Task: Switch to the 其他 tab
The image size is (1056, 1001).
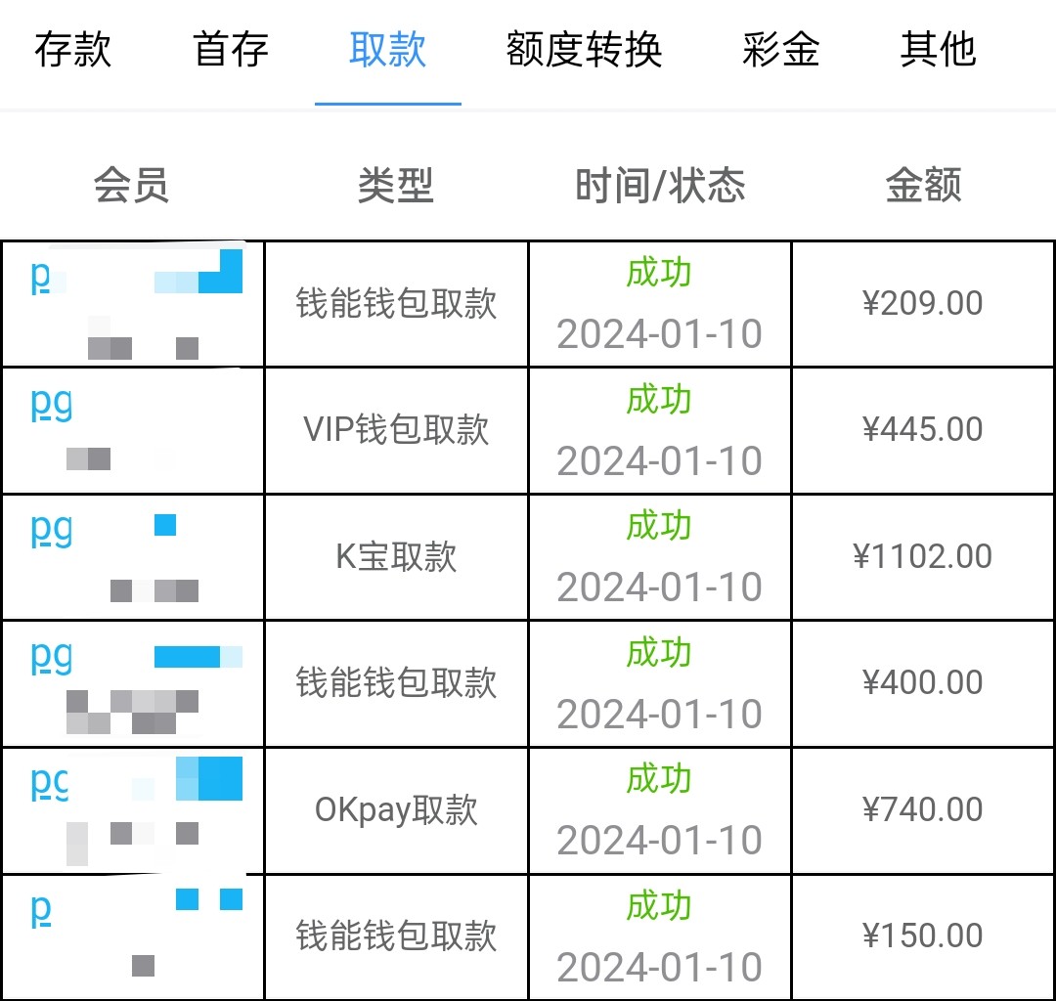Action: [x=938, y=50]
